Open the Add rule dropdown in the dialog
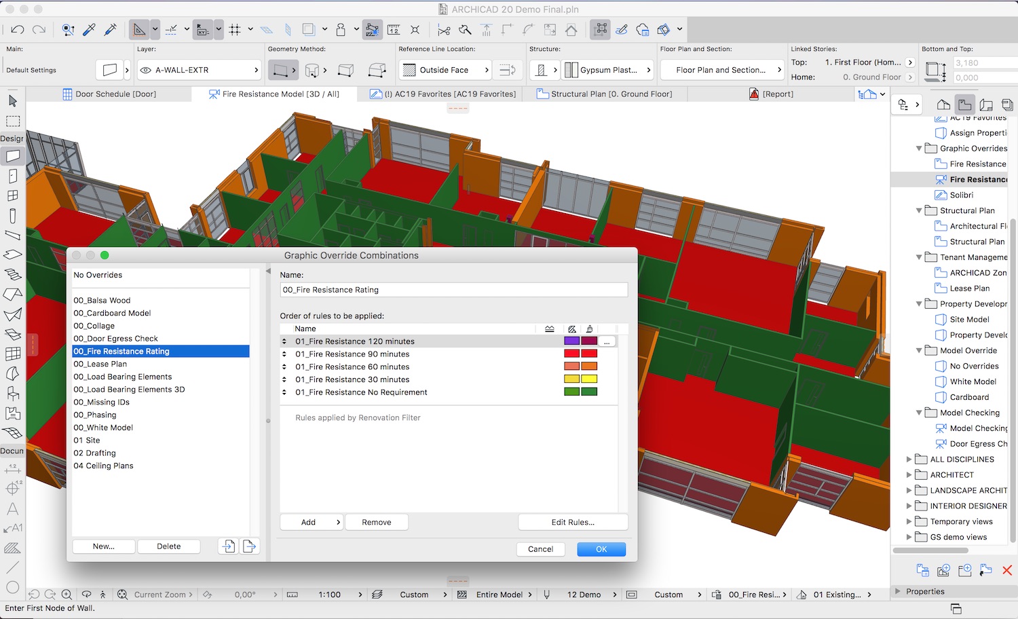 (x=312, y=522)
